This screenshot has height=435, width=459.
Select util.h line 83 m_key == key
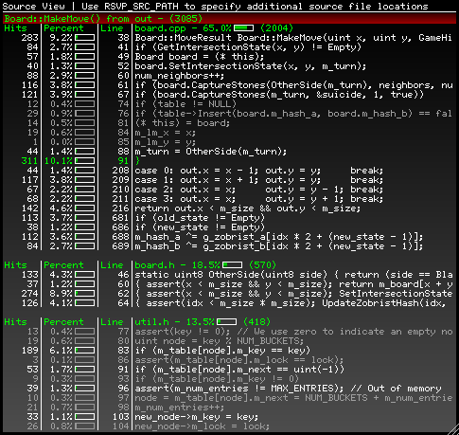click(x=222, y=351)
